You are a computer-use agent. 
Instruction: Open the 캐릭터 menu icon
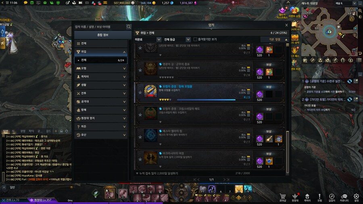307,198
